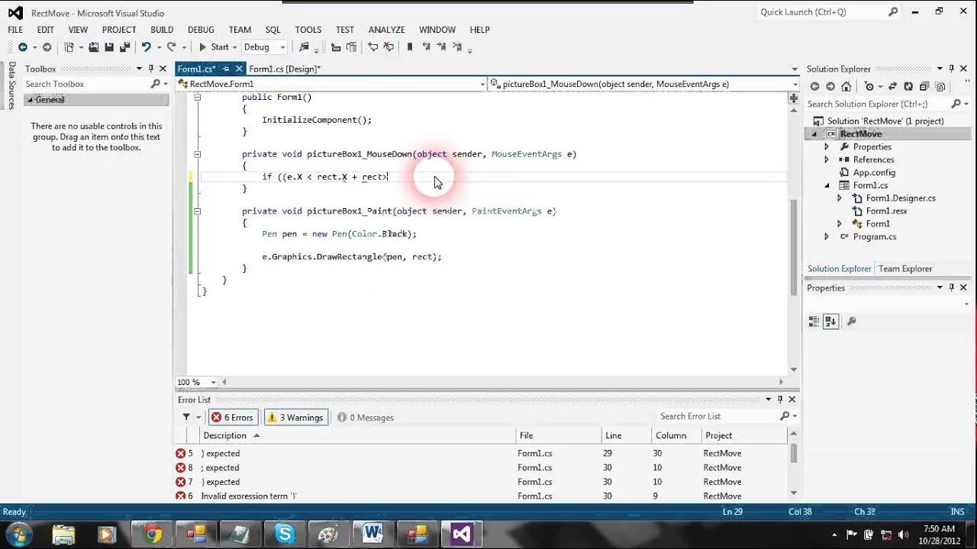The width and height of the screenshot is (977, 549).
Task: Select the App.config file
Action: coord(874,172)
